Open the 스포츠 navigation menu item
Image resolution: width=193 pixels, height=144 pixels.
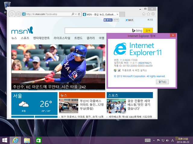(x=25, y=38)
